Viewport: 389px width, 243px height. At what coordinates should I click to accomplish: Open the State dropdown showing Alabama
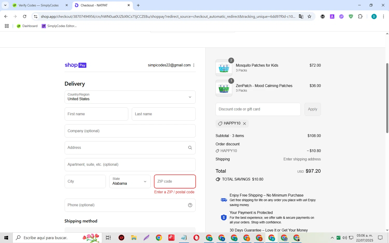130,182
